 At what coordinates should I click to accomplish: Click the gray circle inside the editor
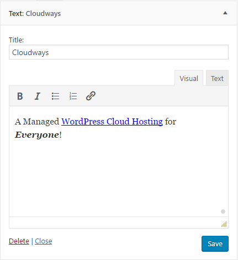pyautogui.click(x=223, y=212)
